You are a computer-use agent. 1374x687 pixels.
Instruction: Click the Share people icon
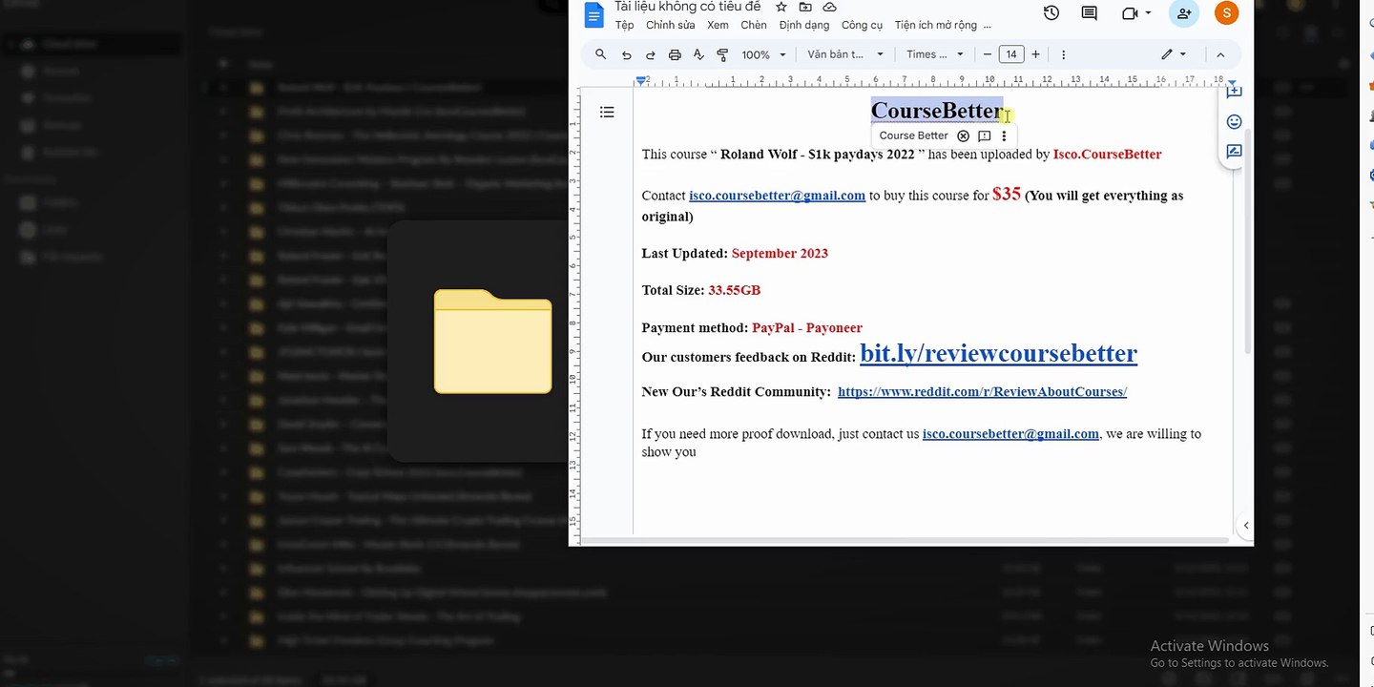(1184, 12)
